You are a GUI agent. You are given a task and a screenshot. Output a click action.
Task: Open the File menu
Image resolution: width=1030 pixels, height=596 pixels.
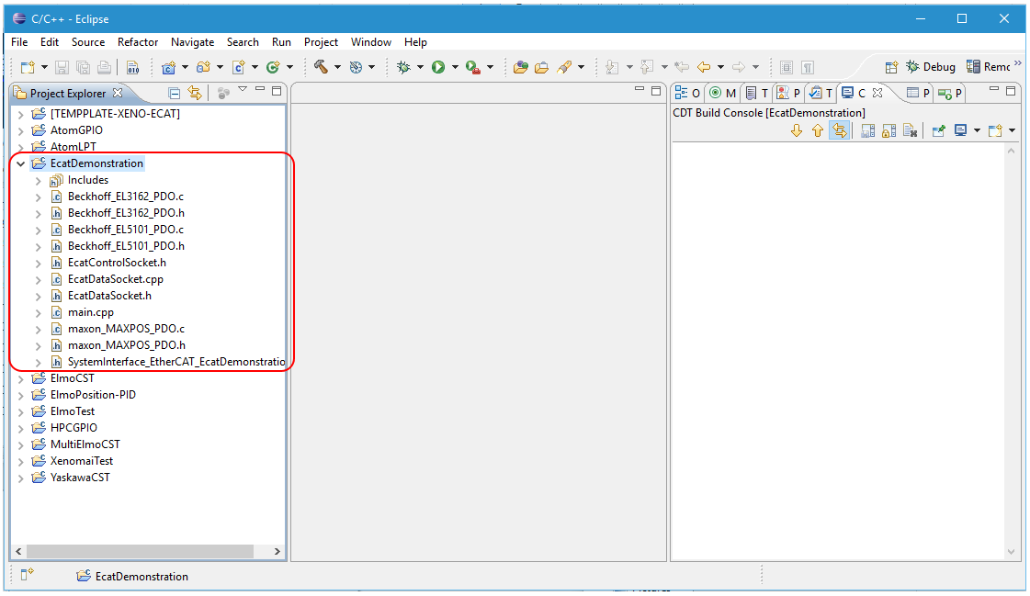coord(19,42)
